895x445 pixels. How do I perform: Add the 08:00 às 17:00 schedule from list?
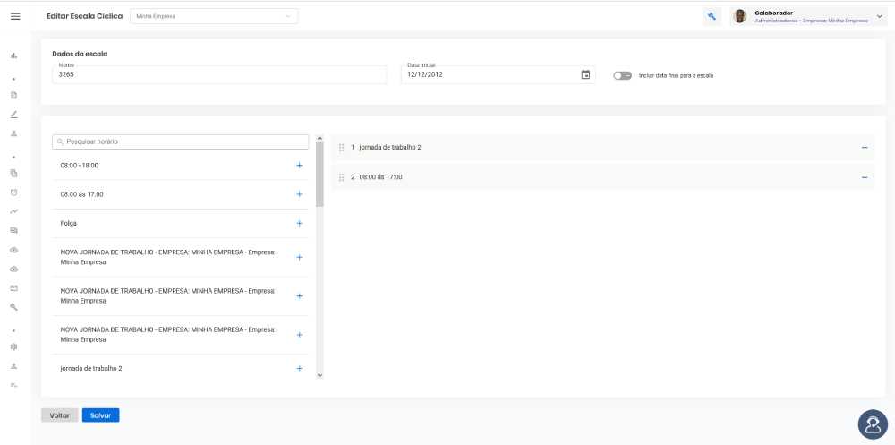pos(299,194)
